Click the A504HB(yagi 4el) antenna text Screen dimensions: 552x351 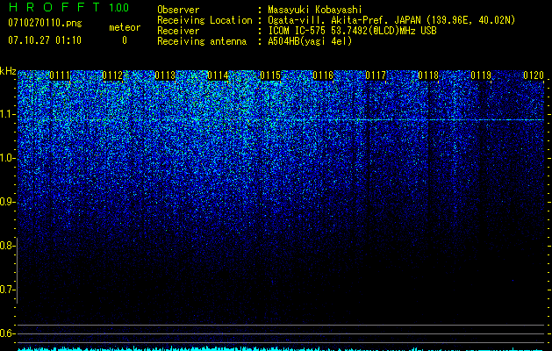310,41
